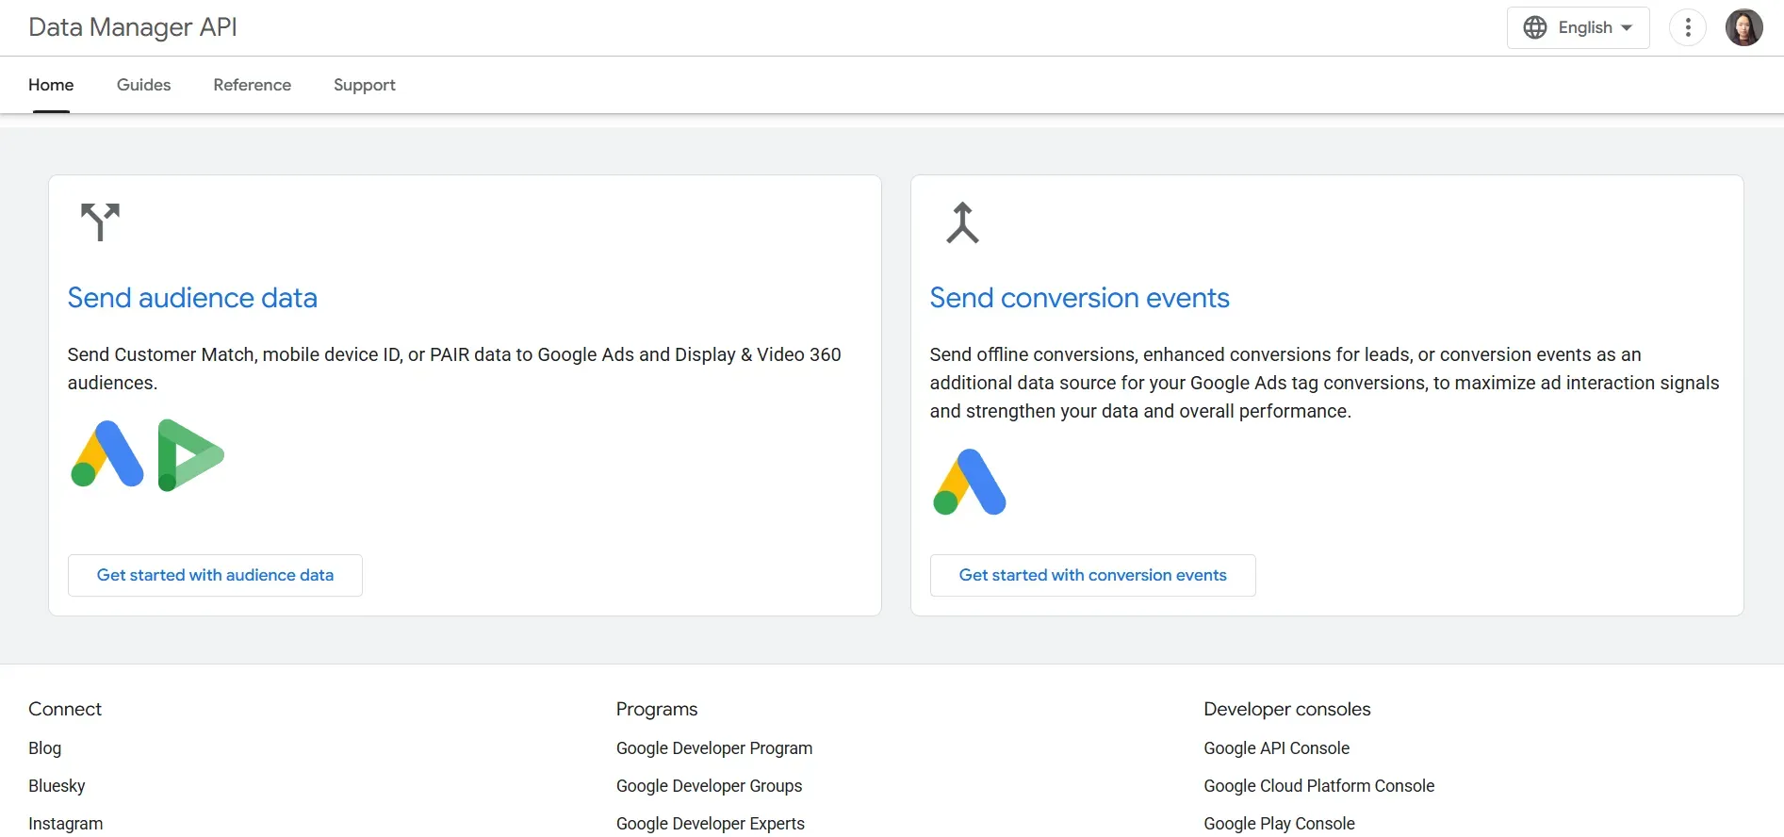Image resolution: width=1784 pixels, height=837 pixels.
Task: Open the Blog footer link
Action: click(44, 747)
